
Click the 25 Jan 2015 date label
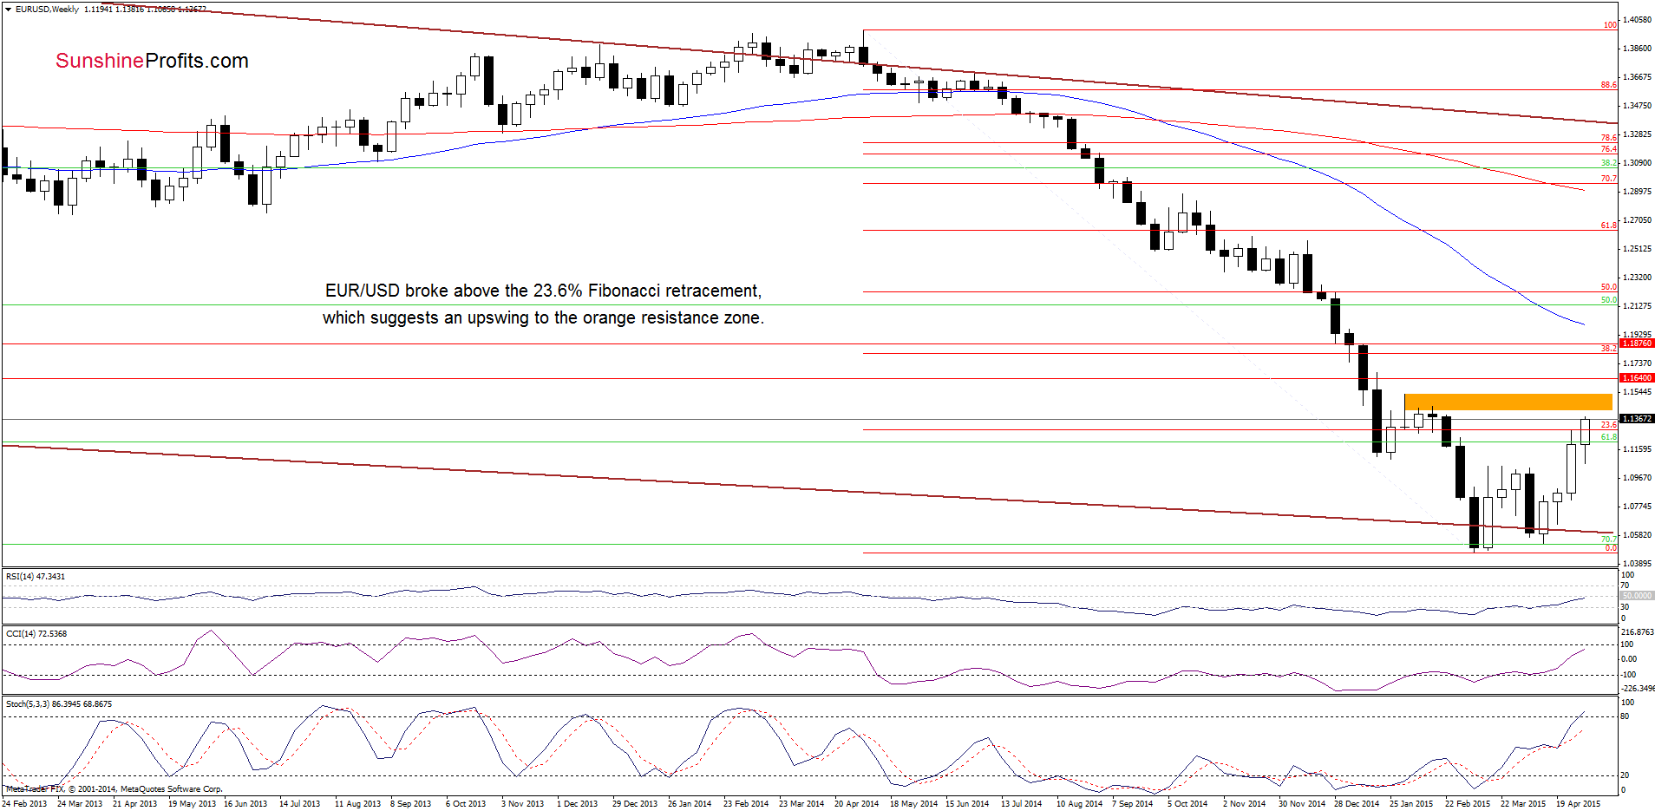[1411, 803]
